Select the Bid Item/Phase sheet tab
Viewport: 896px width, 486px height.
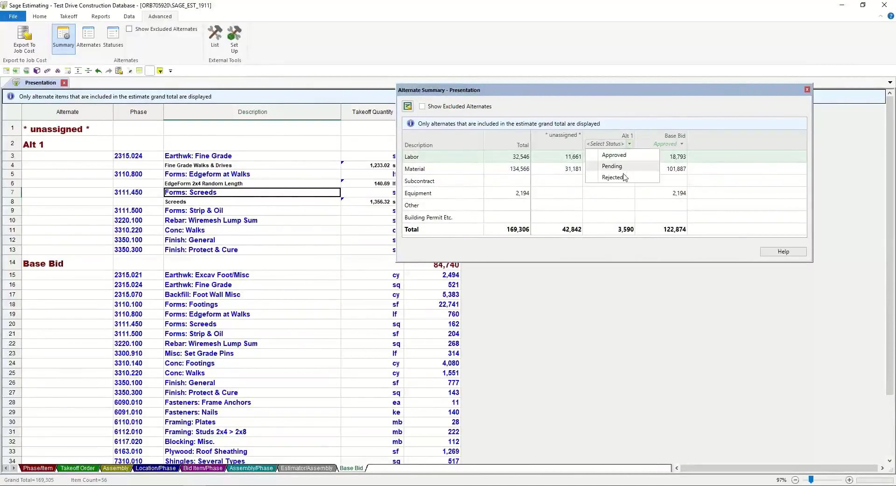click(x=203, y=468)
